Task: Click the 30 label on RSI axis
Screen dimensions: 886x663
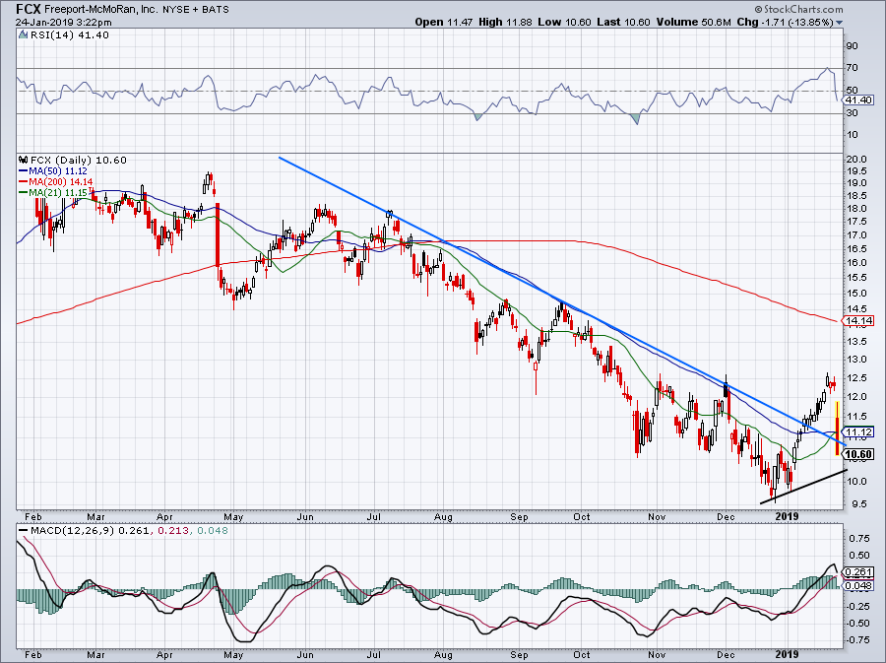Action: pos(852,112)
